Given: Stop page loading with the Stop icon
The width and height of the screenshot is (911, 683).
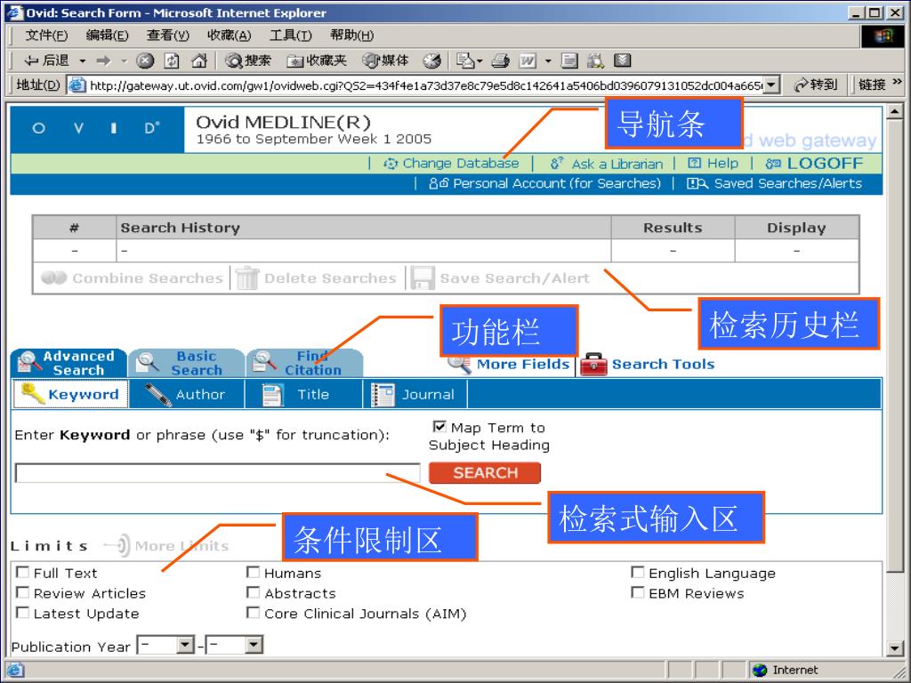Looking at the screenshot, I should (145, 60).
